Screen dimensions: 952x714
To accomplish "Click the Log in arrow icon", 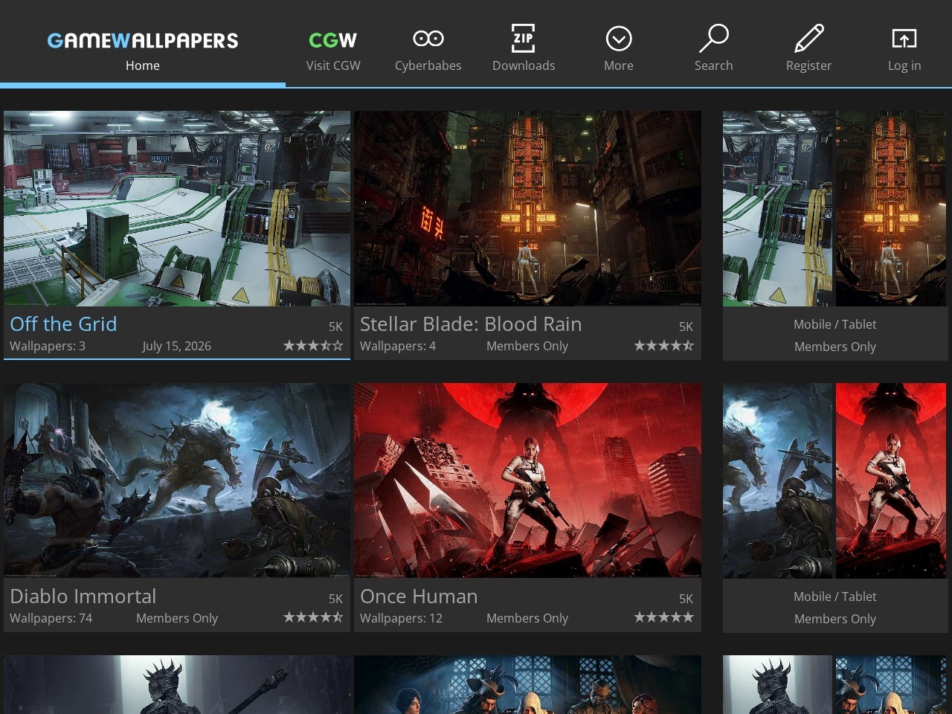I will pos(904,39).
